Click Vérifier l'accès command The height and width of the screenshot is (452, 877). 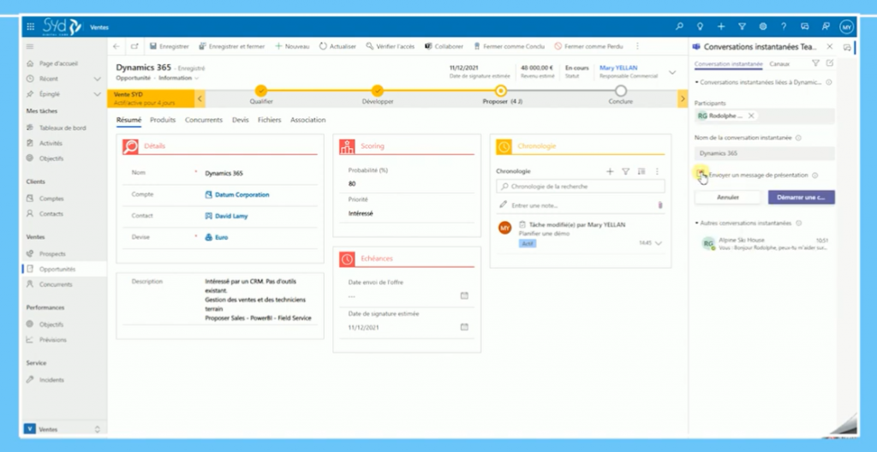(x=391, y=46)
